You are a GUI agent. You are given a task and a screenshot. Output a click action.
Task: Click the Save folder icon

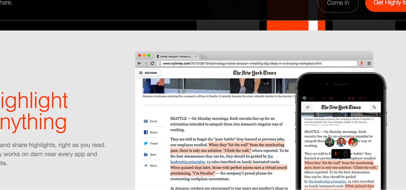click(x=146, y=154)
